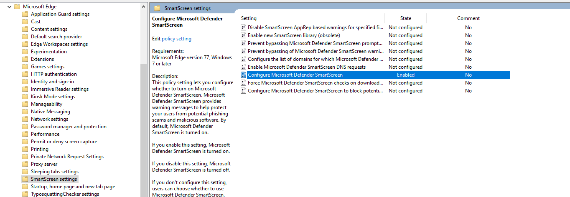Sort by the State column header

point(406,18)
